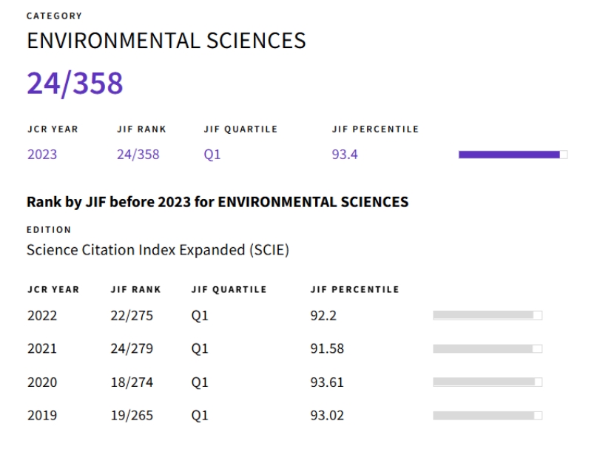Click the purple 93.4 JIF percentile value
The image size is (600, 455).
tap(345, 155)
